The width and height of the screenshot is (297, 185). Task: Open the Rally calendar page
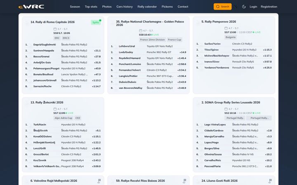pyautogui.click(x=147, y=7)
